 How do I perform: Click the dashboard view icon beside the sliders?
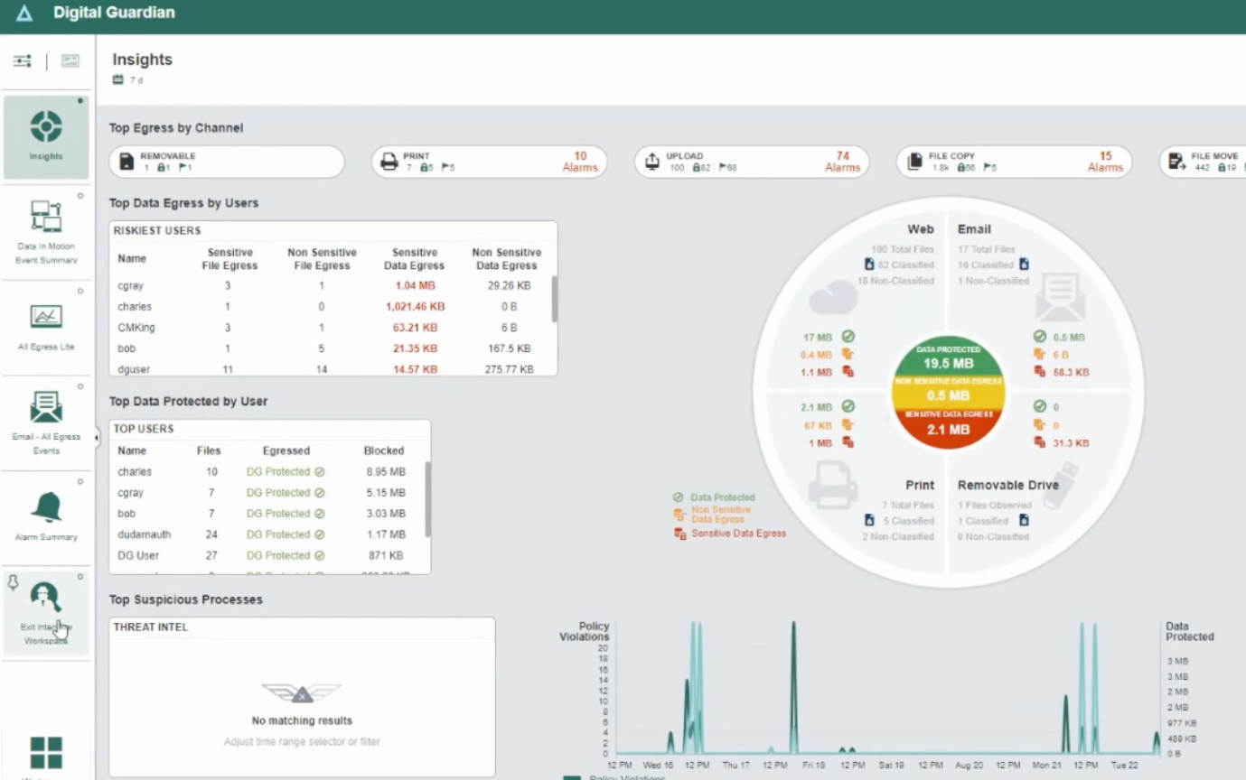click(70, 61)
